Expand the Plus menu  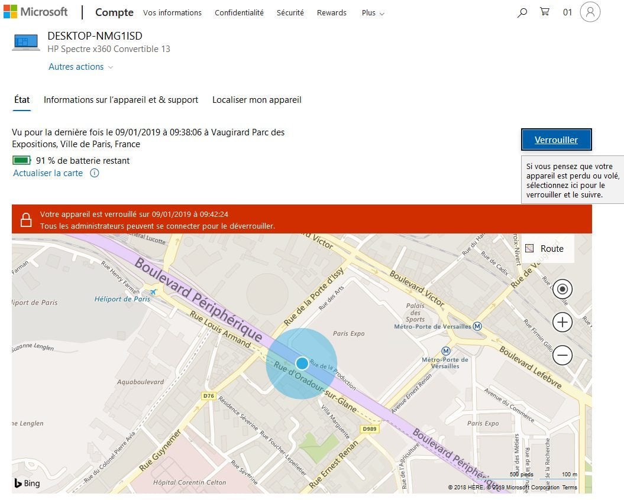[373, 13]
